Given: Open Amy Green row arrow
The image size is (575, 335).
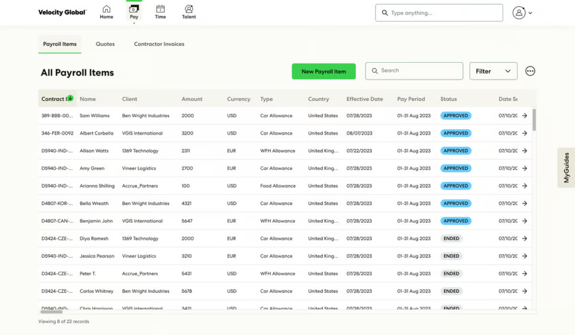Looking at the screenshot, I should pos(525,168).
